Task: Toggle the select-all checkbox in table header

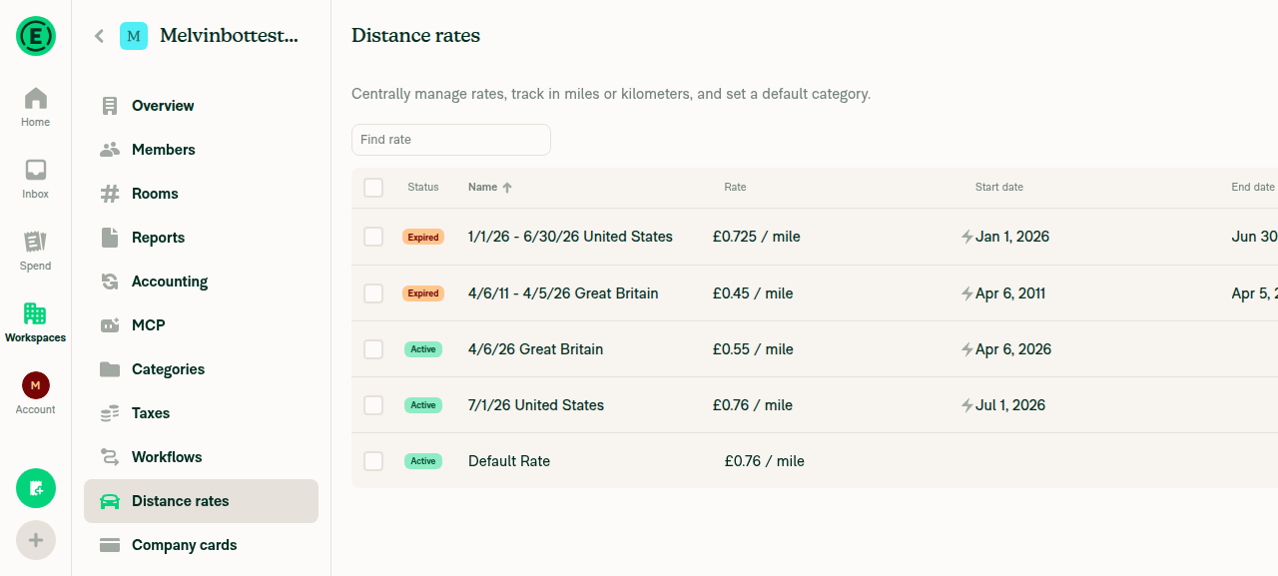Action: (x=373, y=188)
